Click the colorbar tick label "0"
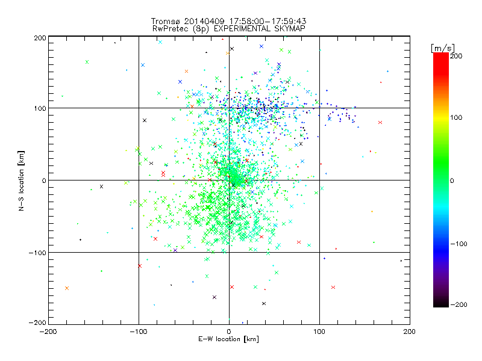The width and height of the screenshot is (482, 361). point(452,180)
